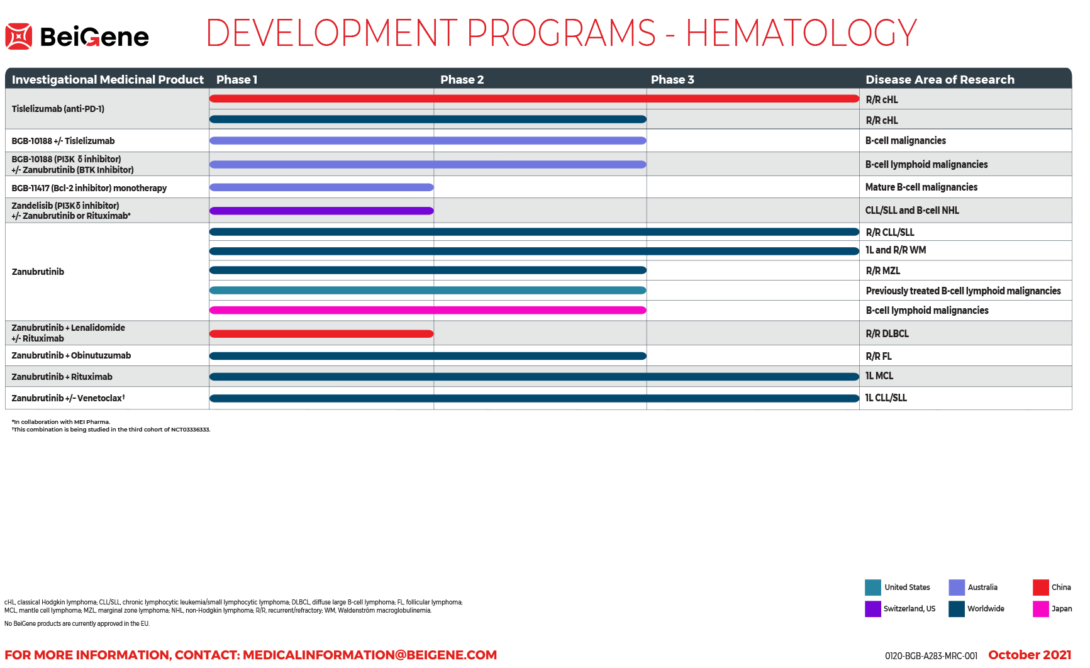The height and width of the screenshot is (668, 1090).
Task: Click the MEI Pharma collaboration footnote
Action: pyautogui.click(x=61, y=422)
